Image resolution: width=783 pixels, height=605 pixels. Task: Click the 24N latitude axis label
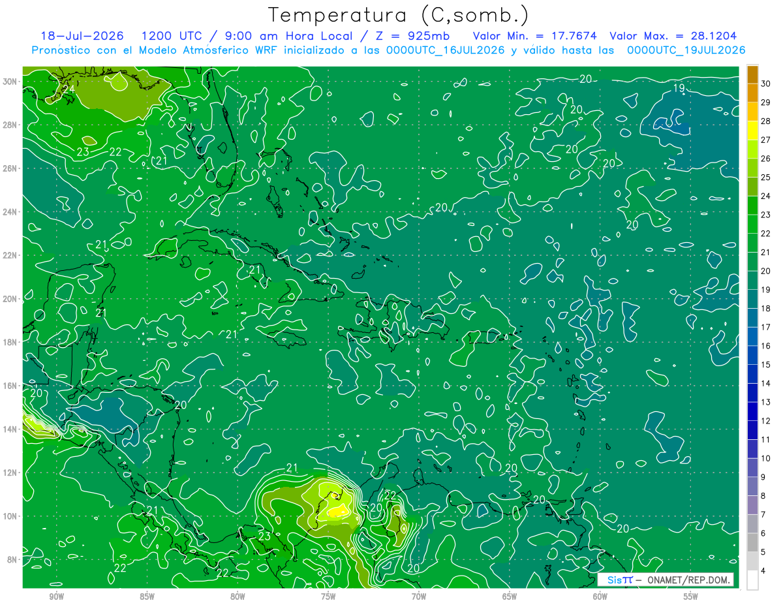click(10, 212)
